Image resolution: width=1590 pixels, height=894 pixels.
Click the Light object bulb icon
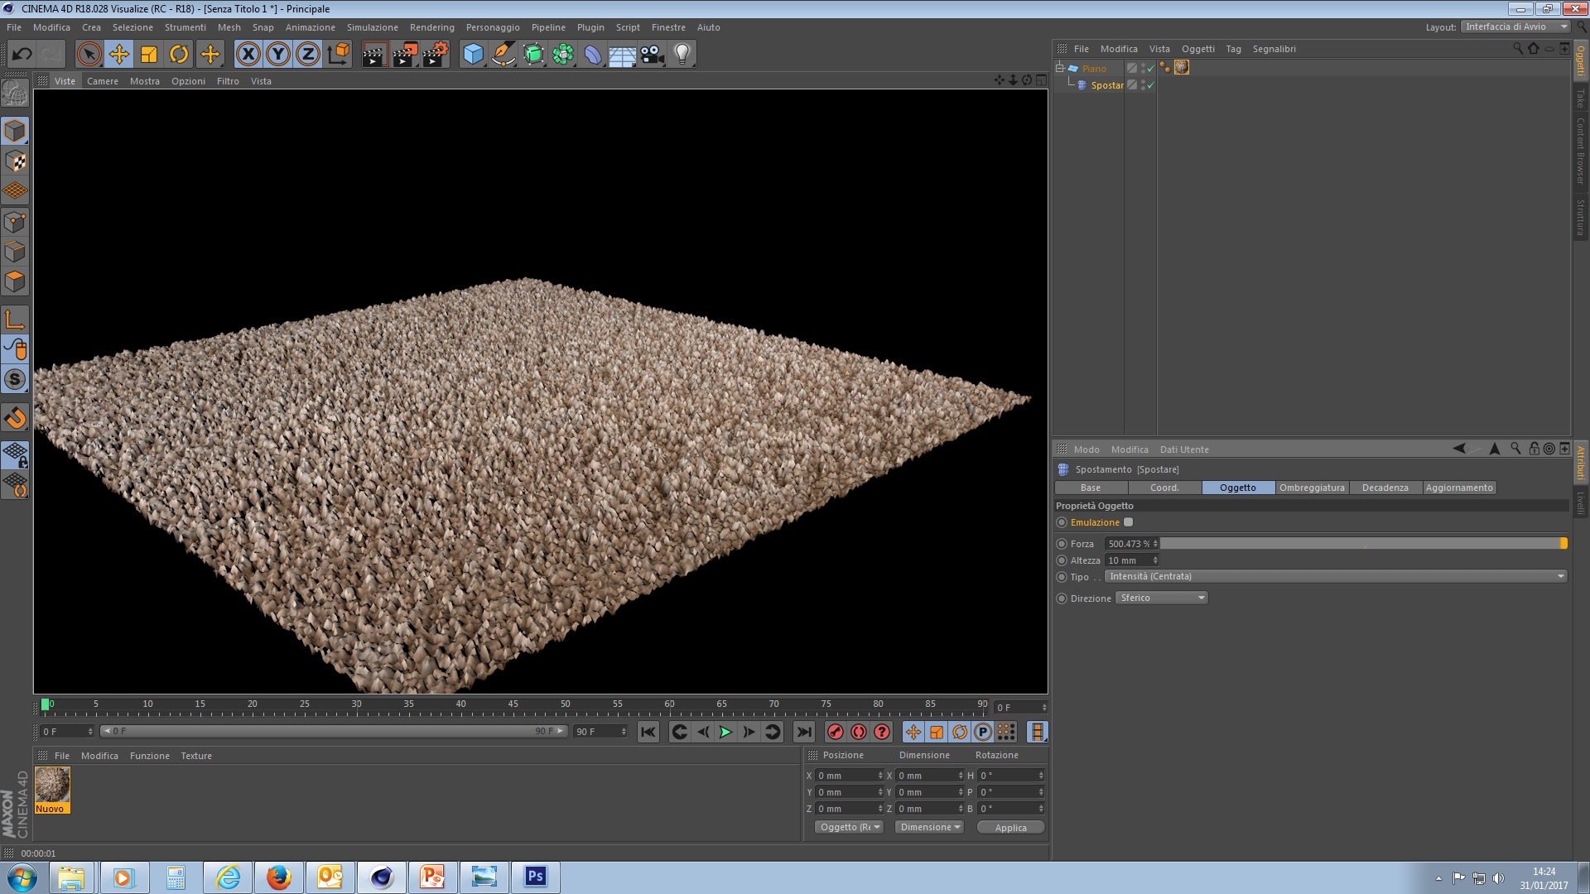click(x=682, y=55)
